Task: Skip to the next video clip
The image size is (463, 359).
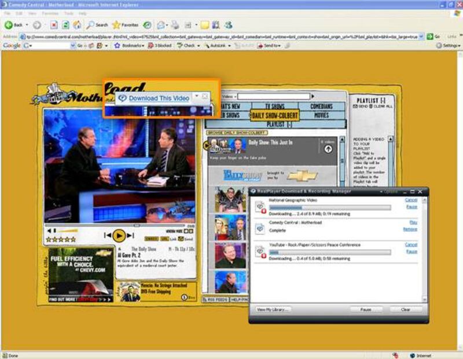Action: coord(130,236)
